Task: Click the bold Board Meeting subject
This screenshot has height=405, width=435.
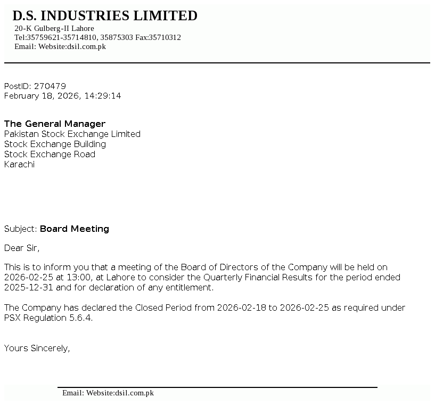Action: pyautogui.click(x=75, y=229)
